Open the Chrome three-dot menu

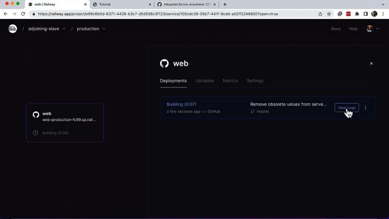click(x=383, y=14)
